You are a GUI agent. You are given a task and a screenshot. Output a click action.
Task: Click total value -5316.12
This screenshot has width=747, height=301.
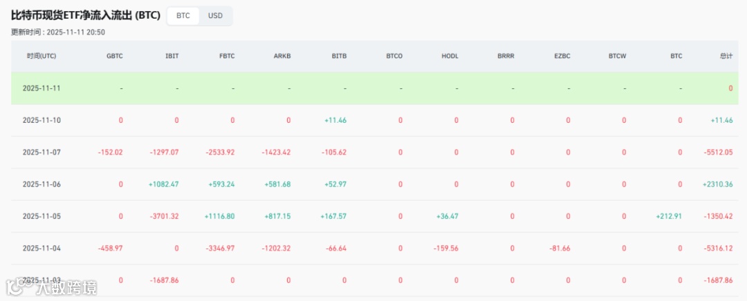(x=718, y=249)
